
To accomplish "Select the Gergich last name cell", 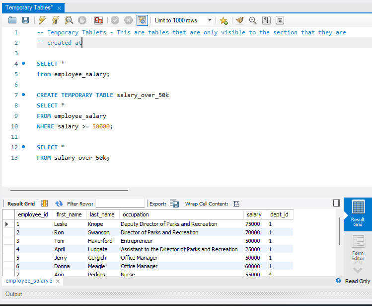I will point(103,258).
